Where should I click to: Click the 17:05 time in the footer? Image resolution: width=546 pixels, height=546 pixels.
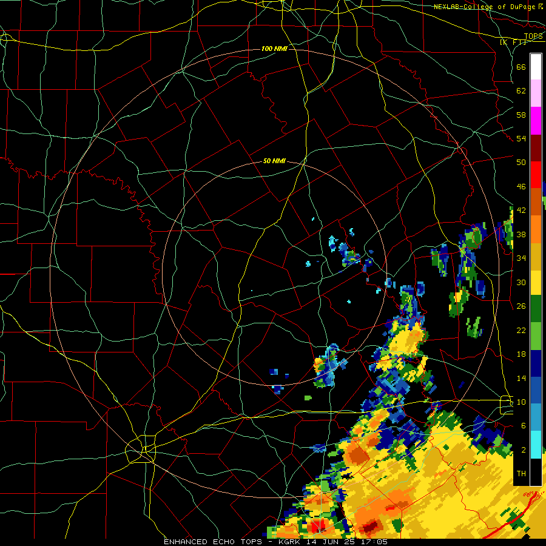pyautogui.click(x=374, y=542)
